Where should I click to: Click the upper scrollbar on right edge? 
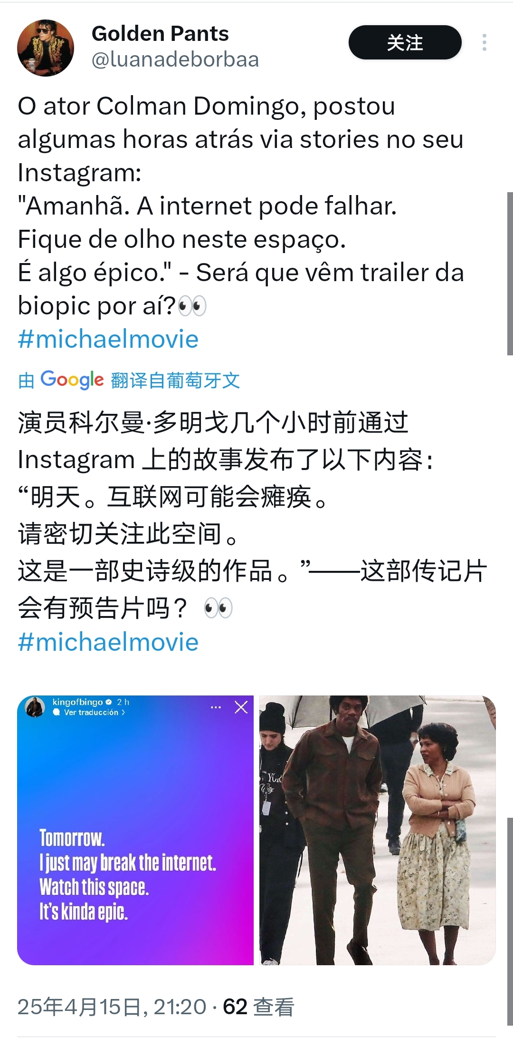click(510, 274)
